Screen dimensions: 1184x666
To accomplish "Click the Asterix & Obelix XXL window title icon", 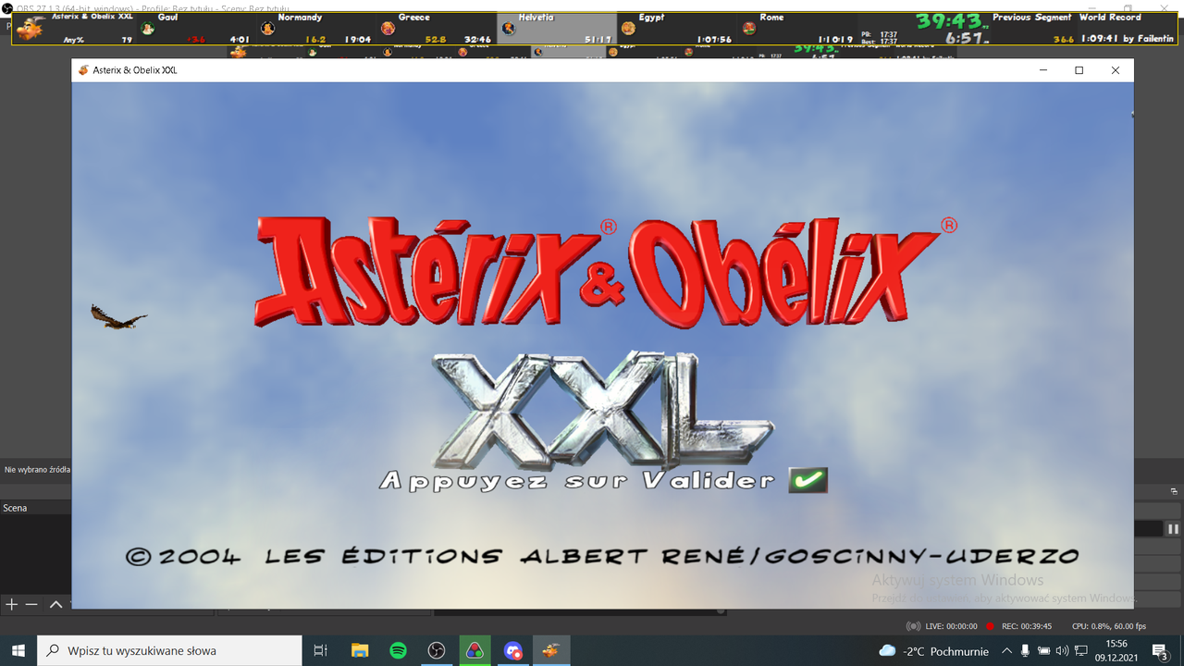I will 84,70.
